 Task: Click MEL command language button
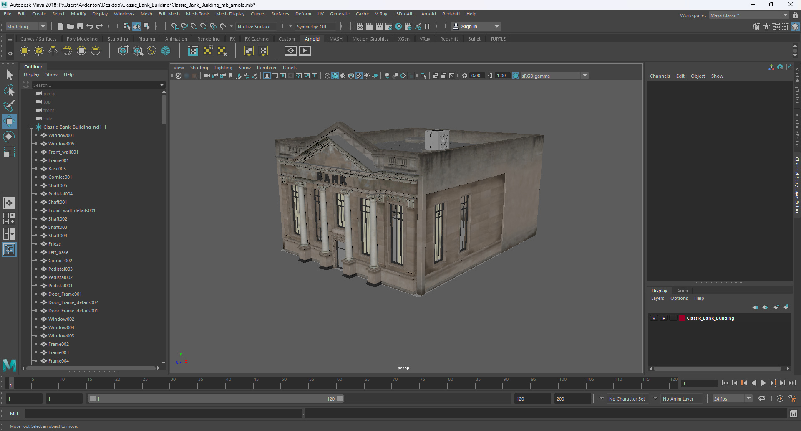[15, 413]
